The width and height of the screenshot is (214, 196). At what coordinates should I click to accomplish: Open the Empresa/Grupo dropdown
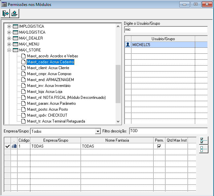(98, 131)
